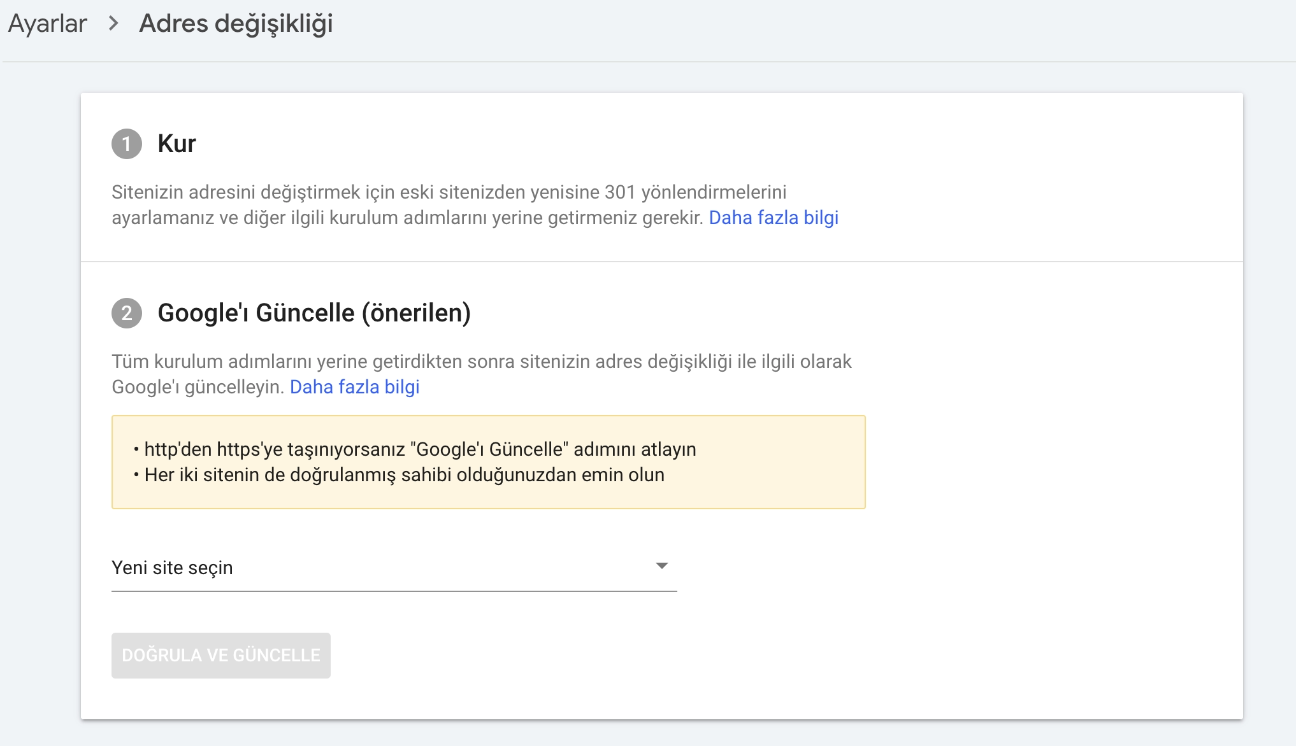Click the Kur step heading
Screen dimensions: 1296x746
[x=176, y=144]
